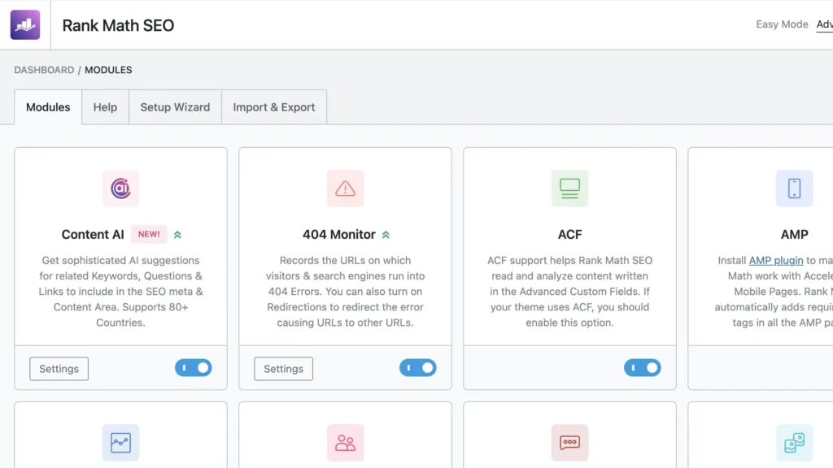Screen dimensions: 833x468
Task: Click the Content AI title text
Action: coord(93,235)
